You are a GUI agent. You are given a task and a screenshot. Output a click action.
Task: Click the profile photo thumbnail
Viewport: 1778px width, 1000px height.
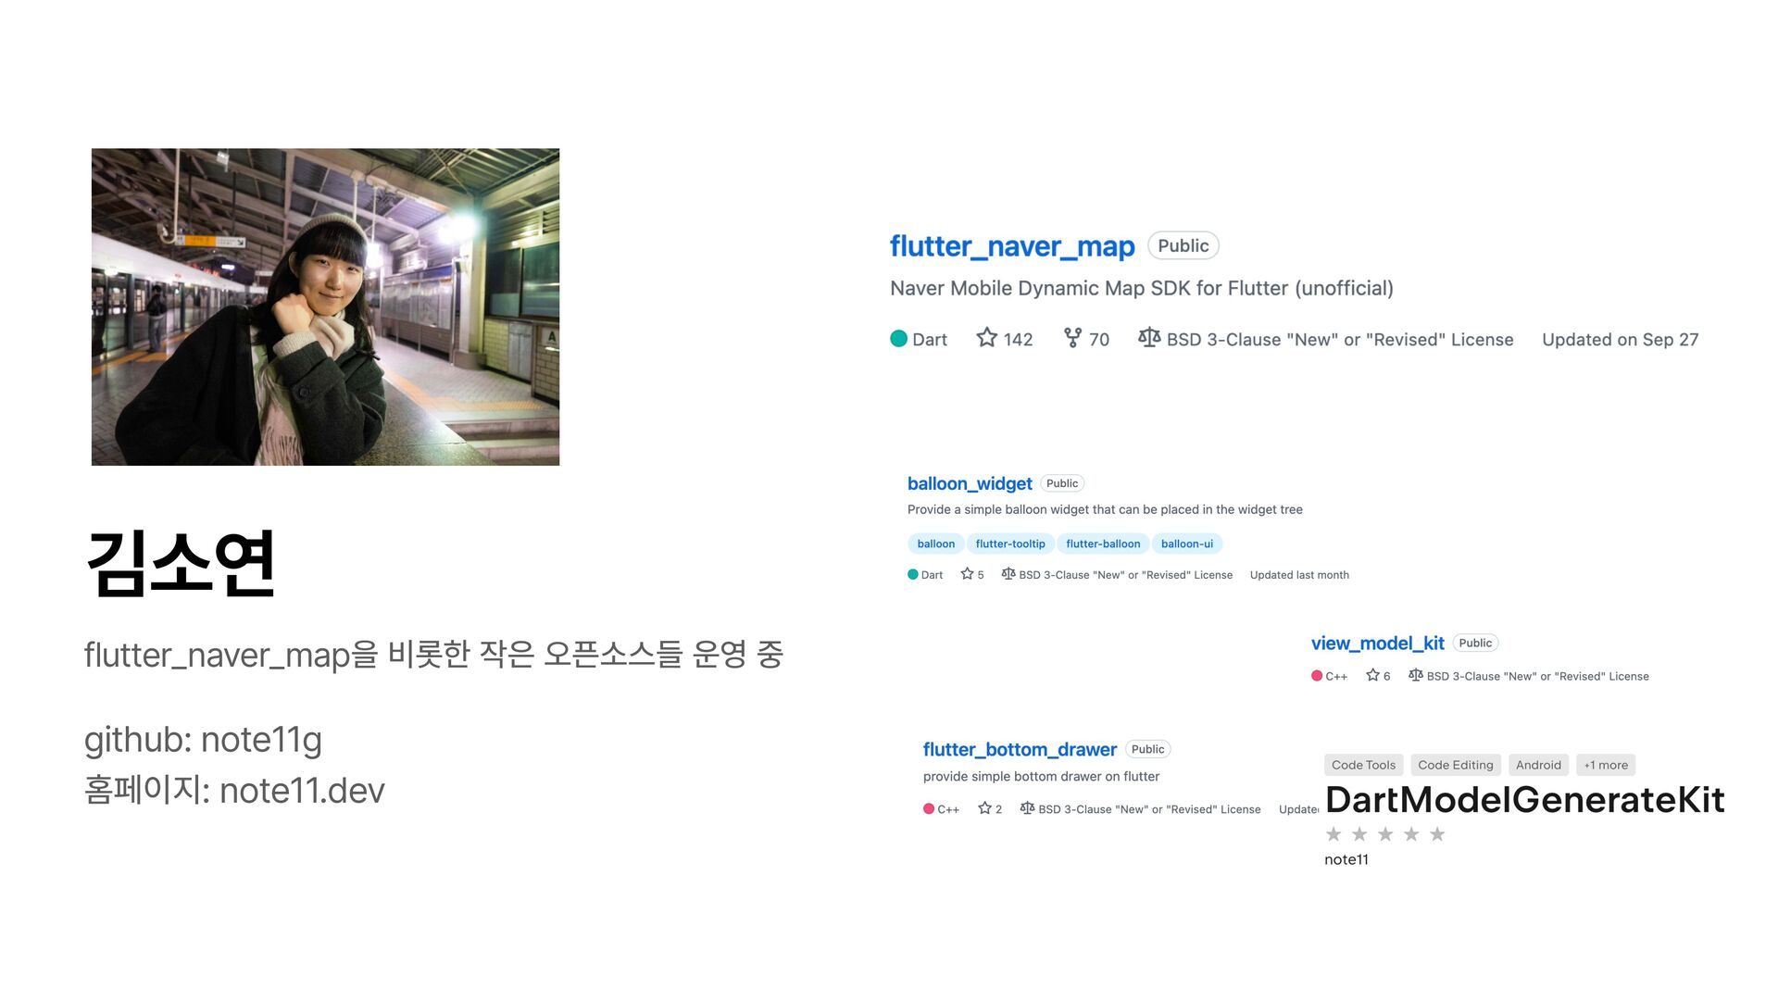click(x=325, y=306)
